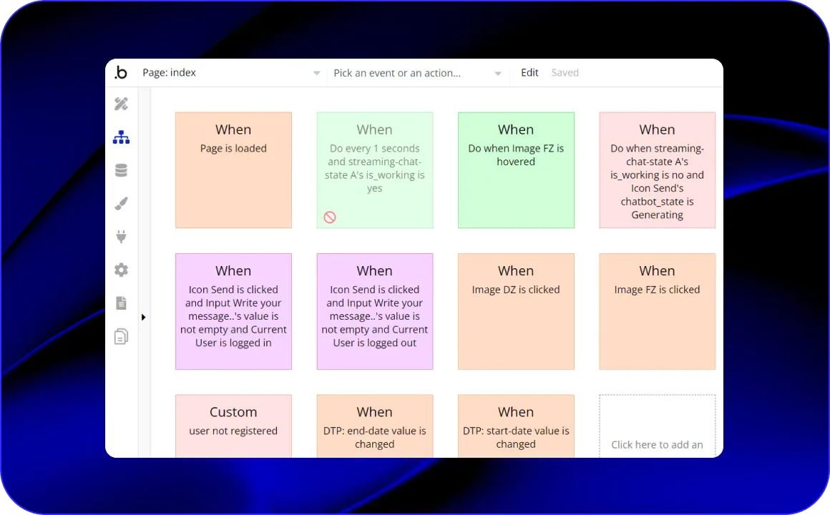
Task: Select the Icon Send clicked logged out event
Action: [x=375, y=311]
